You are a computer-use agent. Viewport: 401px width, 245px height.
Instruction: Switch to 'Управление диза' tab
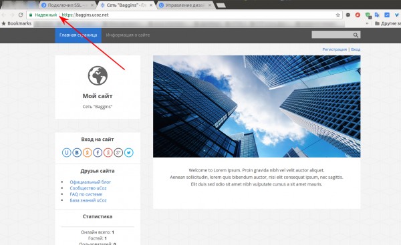185,5
